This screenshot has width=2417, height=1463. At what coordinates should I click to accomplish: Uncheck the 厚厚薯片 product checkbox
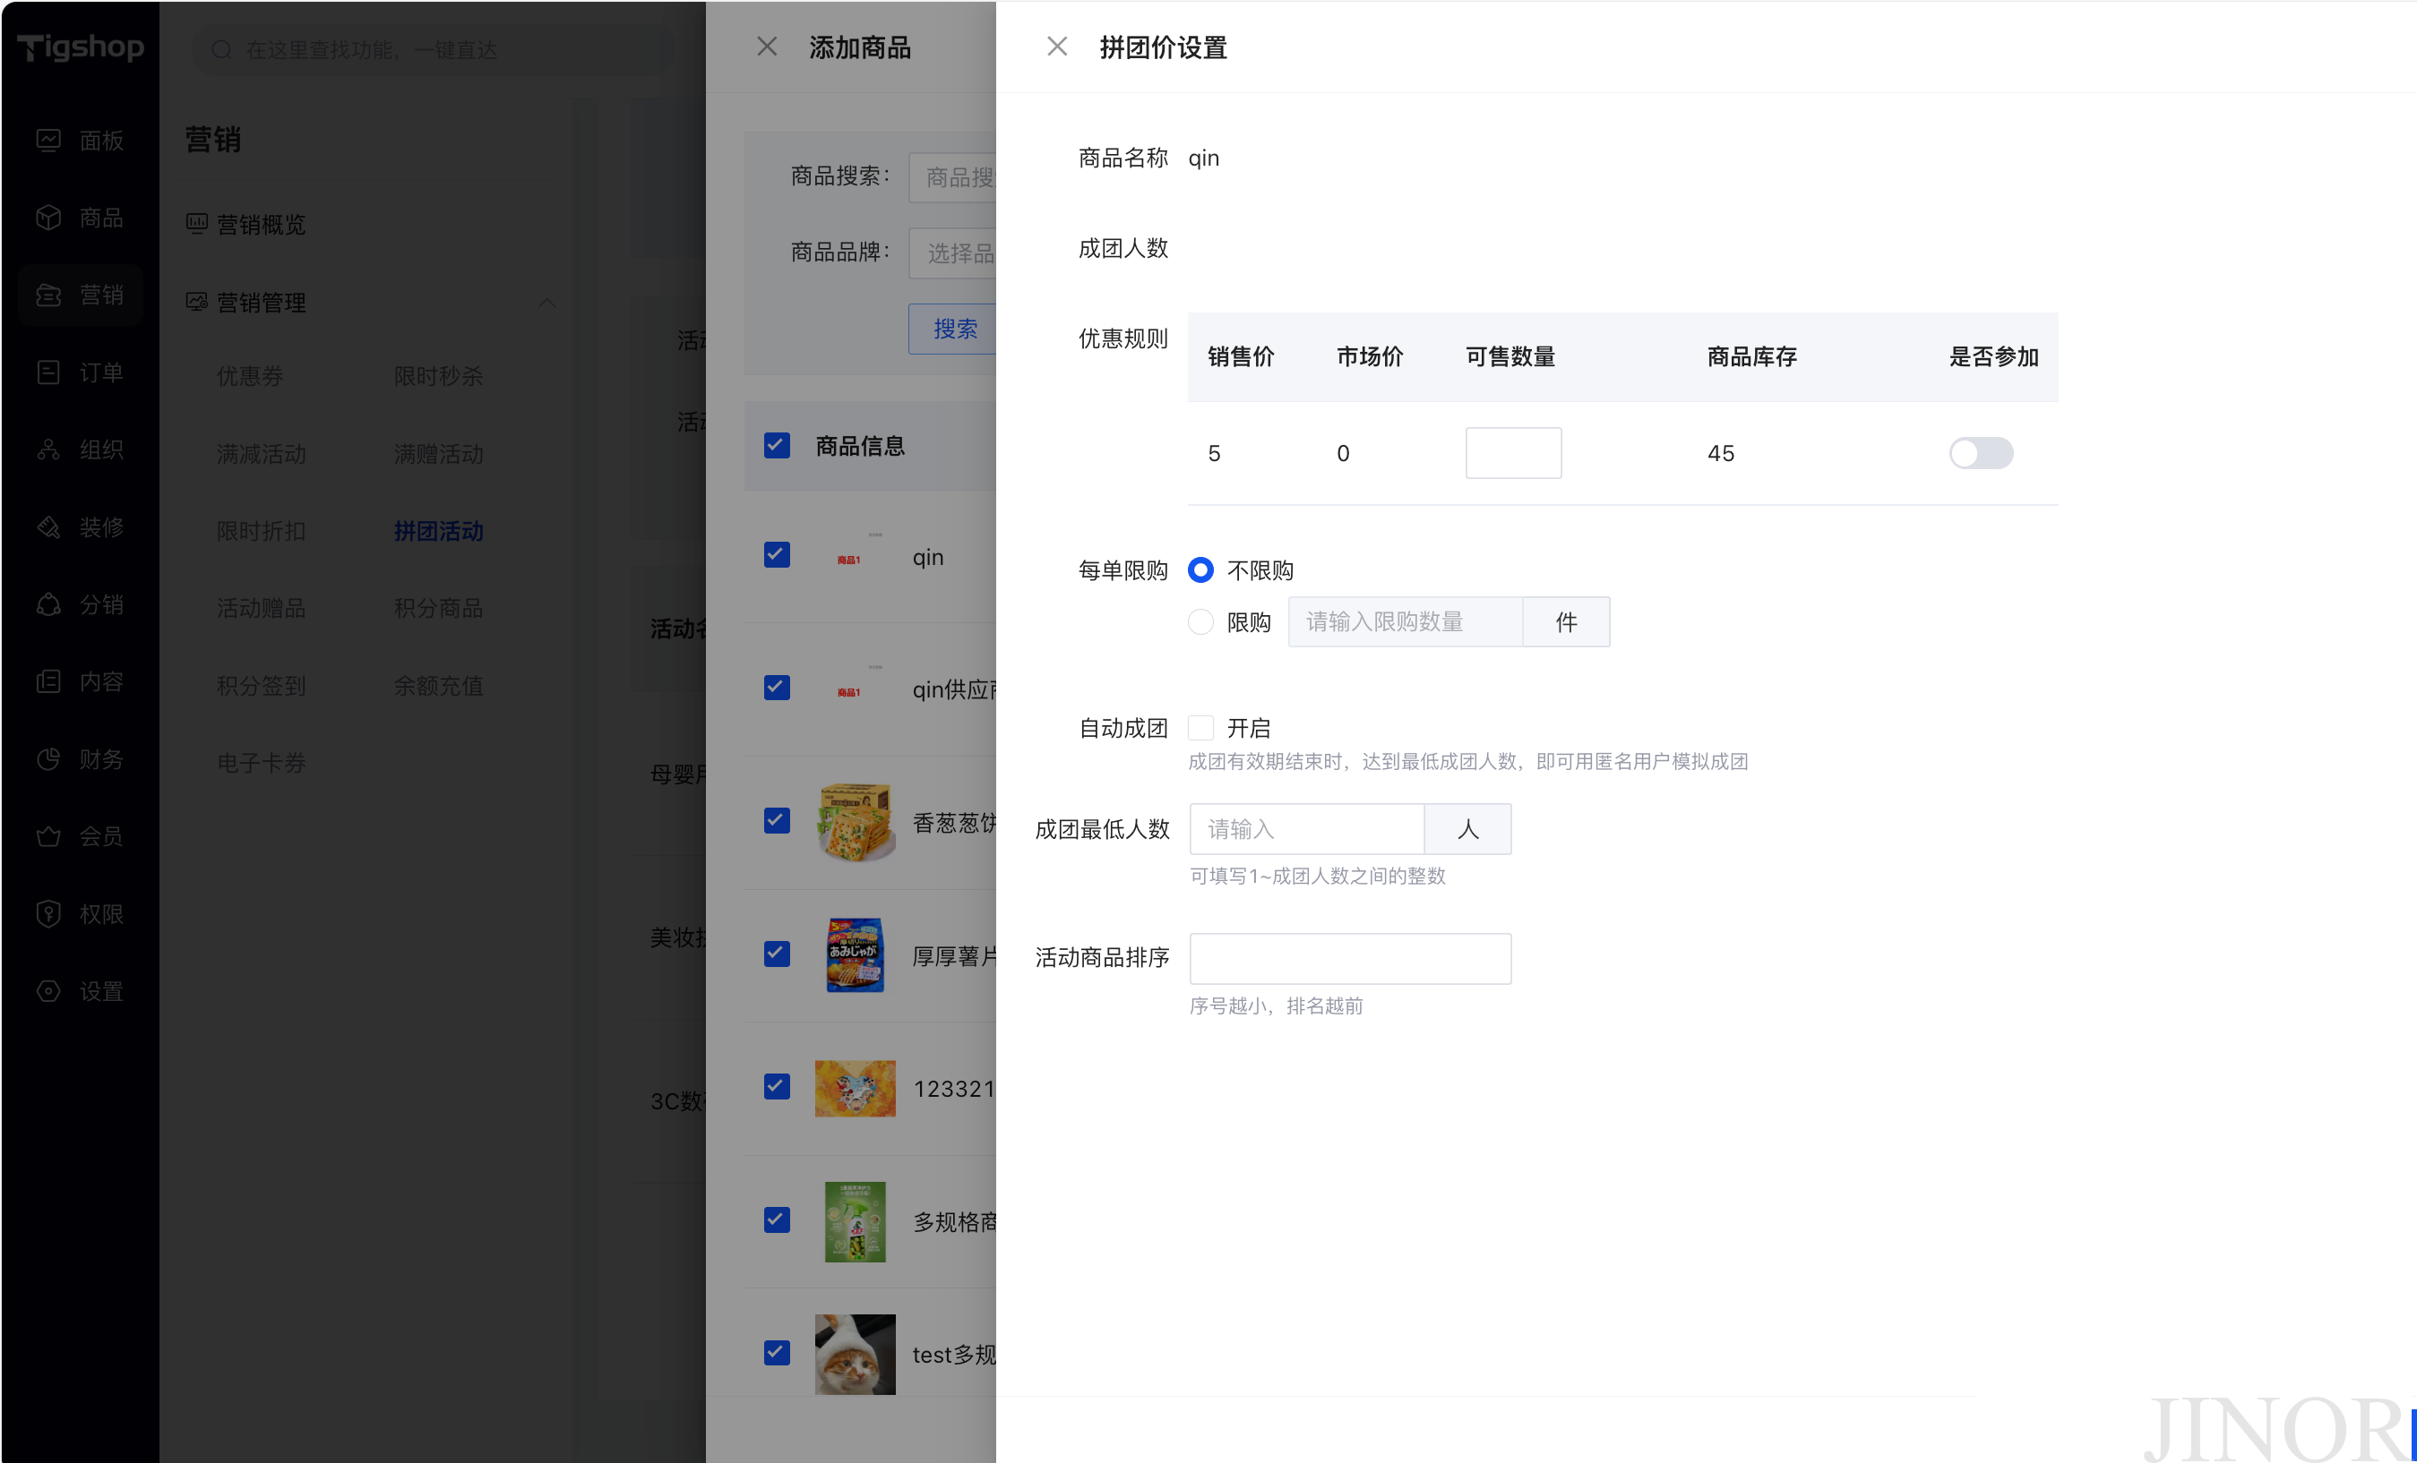pos(777,954)
